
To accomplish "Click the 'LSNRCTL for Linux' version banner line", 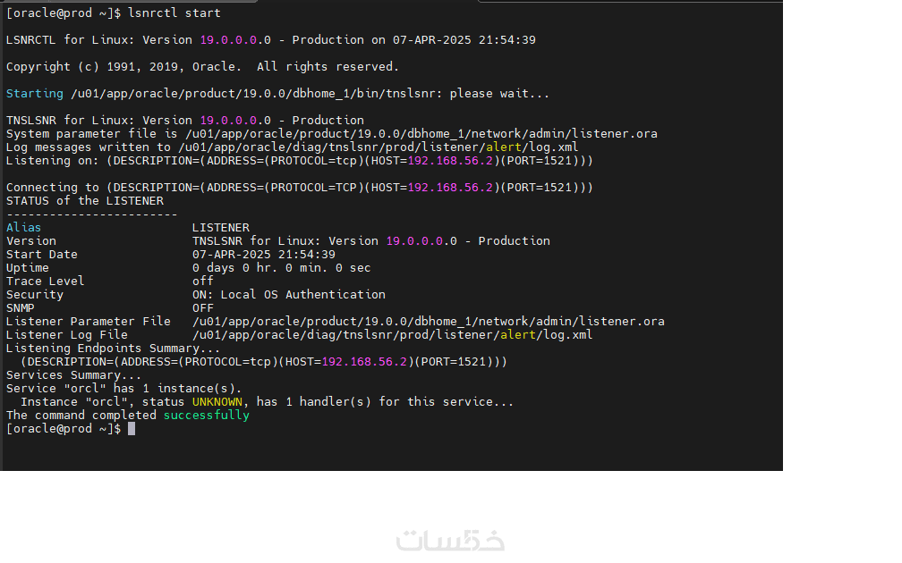I will pyautogui.click(x=271, y=40).
